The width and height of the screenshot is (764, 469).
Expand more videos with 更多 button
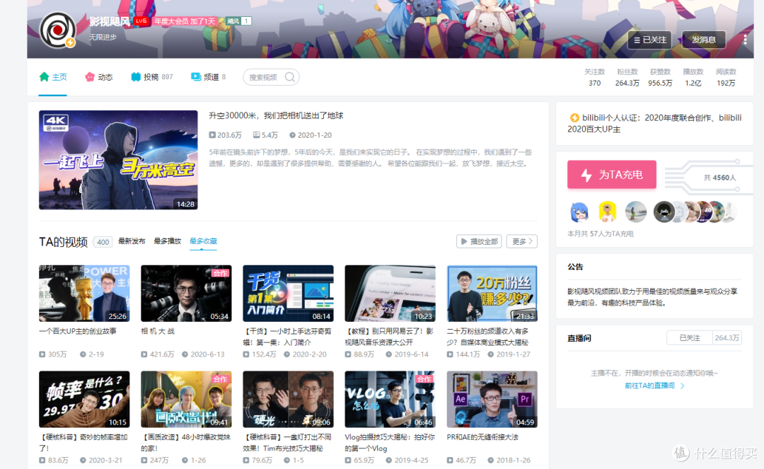(x=522, y=241)
